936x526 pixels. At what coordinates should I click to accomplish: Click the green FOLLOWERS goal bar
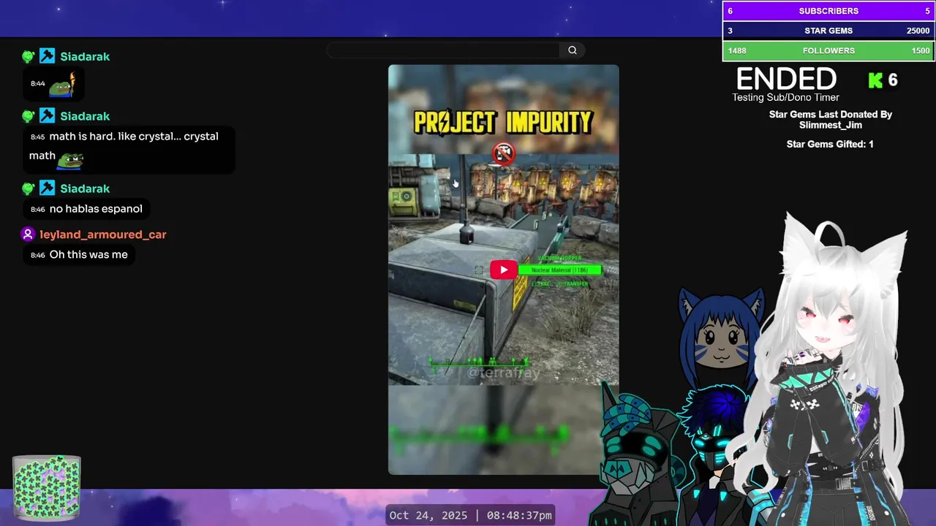829,50
